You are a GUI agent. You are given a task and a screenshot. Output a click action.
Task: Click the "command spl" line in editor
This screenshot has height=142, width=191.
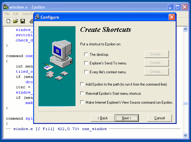click(19, 118)
